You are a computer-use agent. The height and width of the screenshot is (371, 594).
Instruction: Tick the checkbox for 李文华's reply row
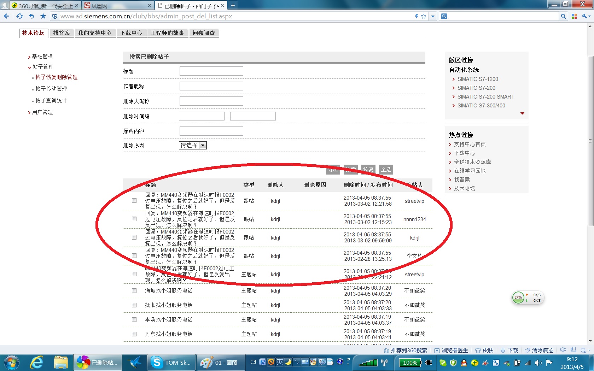pos(134,256)
